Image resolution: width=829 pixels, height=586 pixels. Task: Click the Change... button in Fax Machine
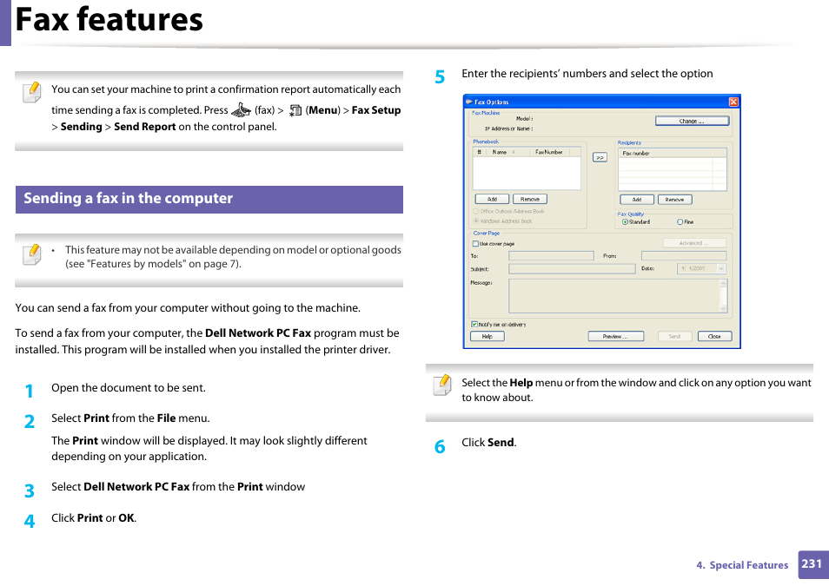pos(692,121)
